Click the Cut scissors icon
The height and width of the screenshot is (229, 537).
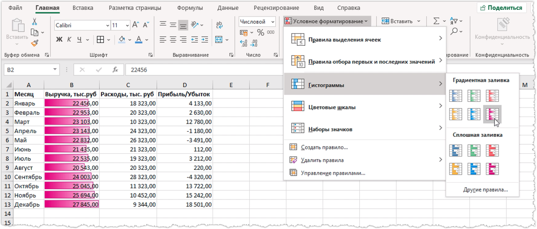click(x=34, y=22)
